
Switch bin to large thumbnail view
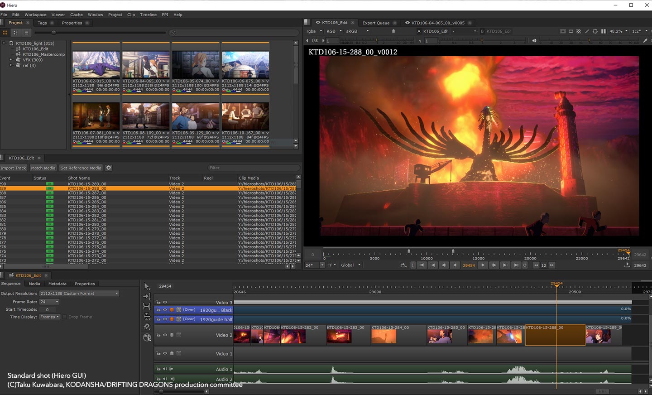click(5, 33)
